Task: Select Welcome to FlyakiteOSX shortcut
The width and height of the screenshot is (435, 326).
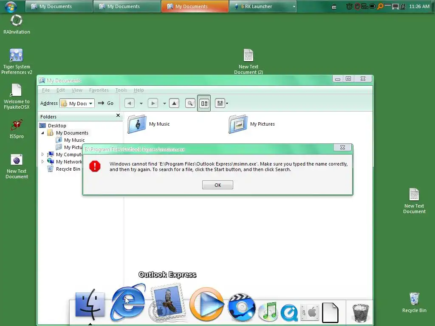Action: 17,96
